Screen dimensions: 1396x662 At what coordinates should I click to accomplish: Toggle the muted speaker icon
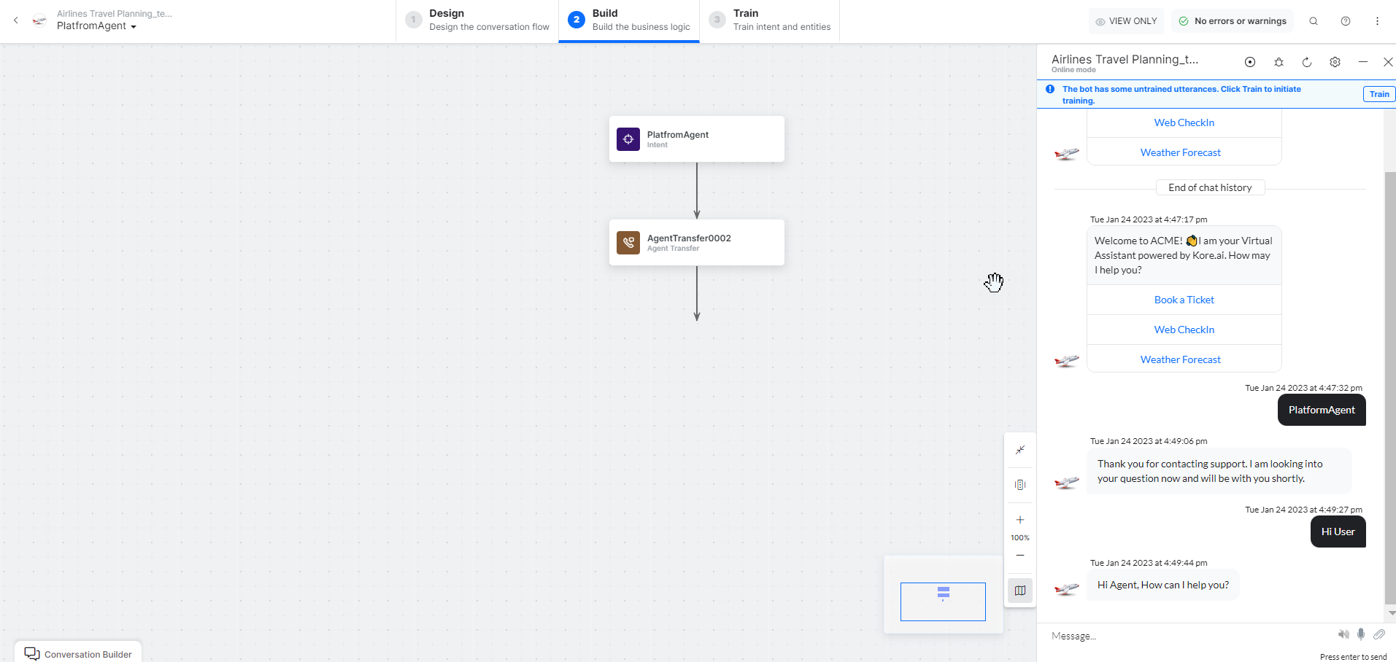tap(1343, 634)
